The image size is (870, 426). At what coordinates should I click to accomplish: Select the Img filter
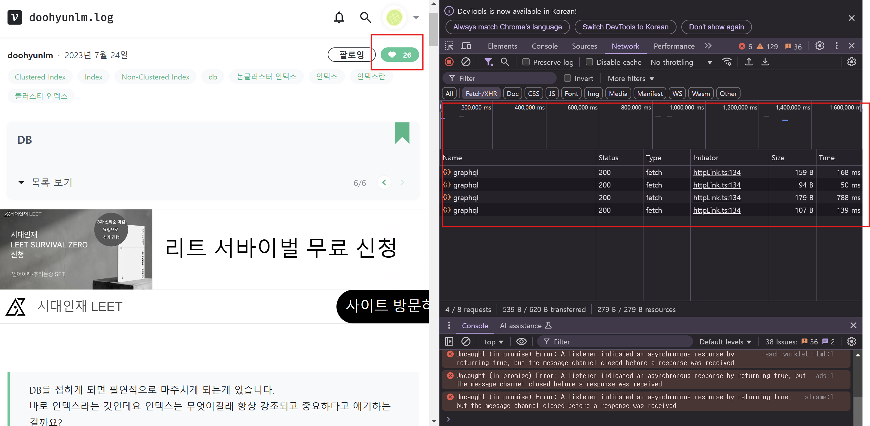pos(593,94)
